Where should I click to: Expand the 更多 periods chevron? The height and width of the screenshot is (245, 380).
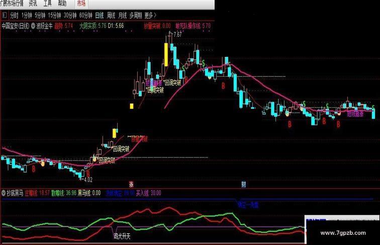click(x=155, y=16)
